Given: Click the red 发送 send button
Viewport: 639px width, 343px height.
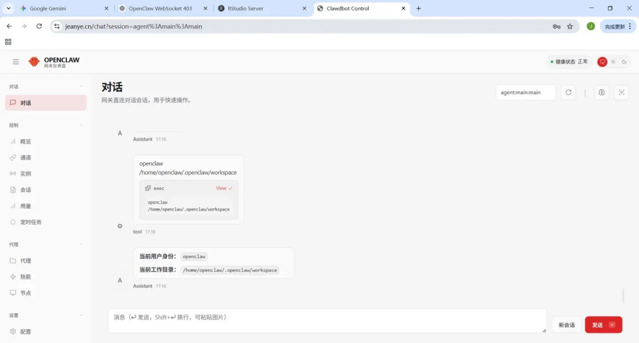Looking at the screenshot, I should 603,324.
